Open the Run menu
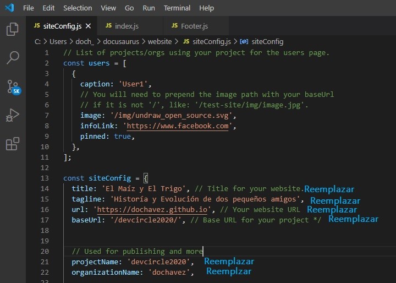This screenshot has width=396, height=283. (148, 8)
